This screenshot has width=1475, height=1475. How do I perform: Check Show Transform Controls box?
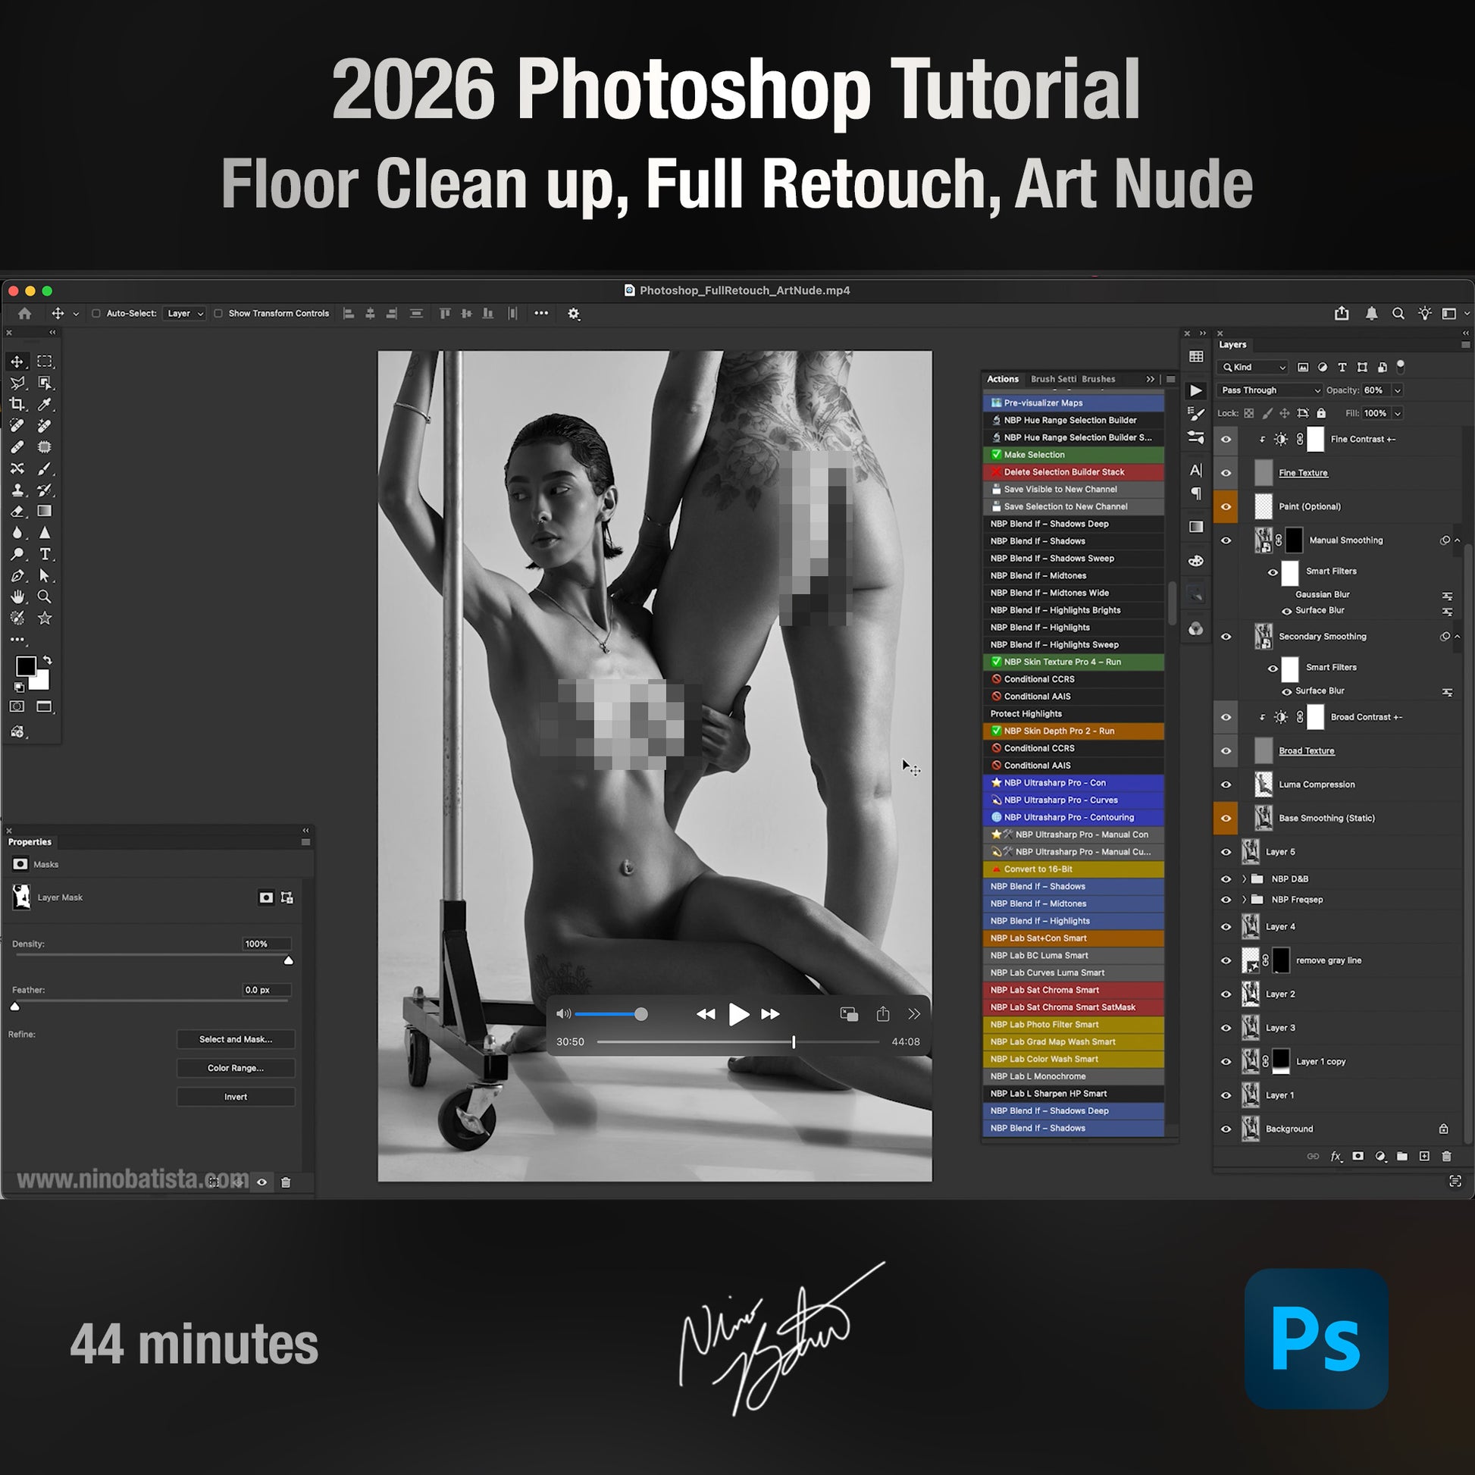click(x=218, y=313)
